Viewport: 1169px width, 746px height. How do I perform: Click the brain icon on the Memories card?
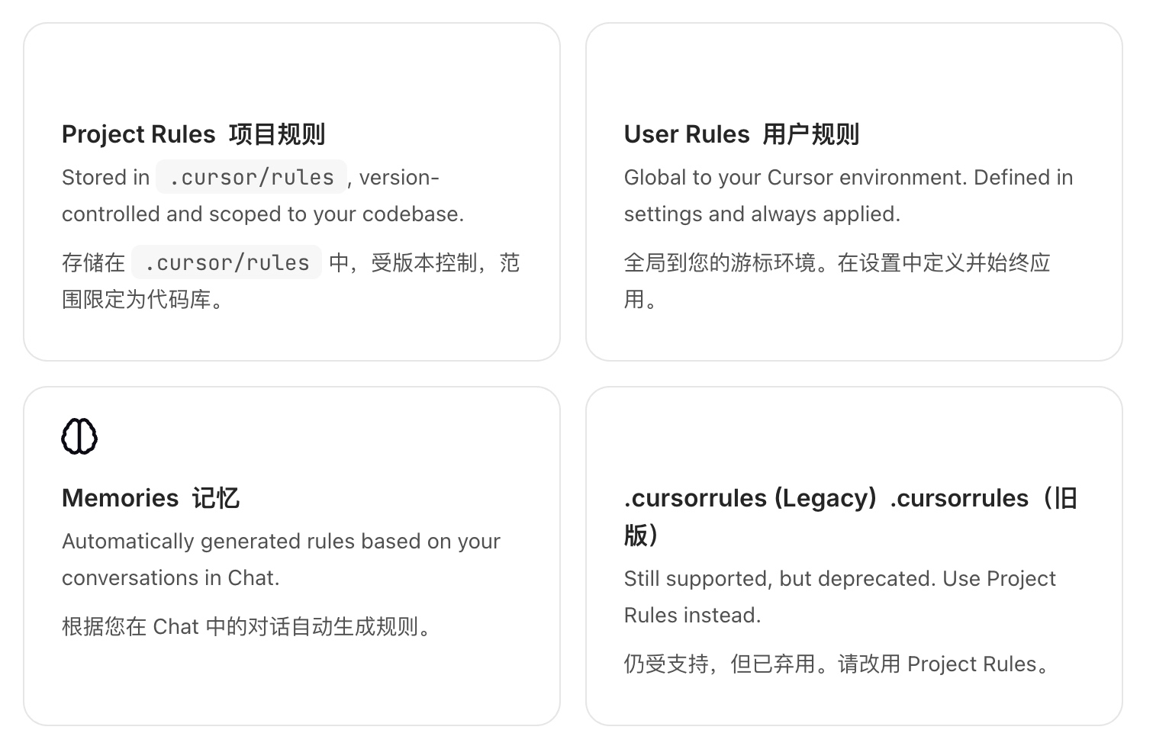pyautogui.click(x=79, y=436)
